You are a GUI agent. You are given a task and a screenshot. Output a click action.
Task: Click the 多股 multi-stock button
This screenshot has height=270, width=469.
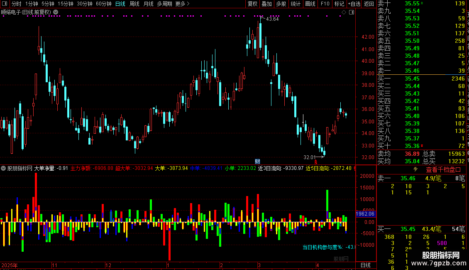(x=281, y=4)
